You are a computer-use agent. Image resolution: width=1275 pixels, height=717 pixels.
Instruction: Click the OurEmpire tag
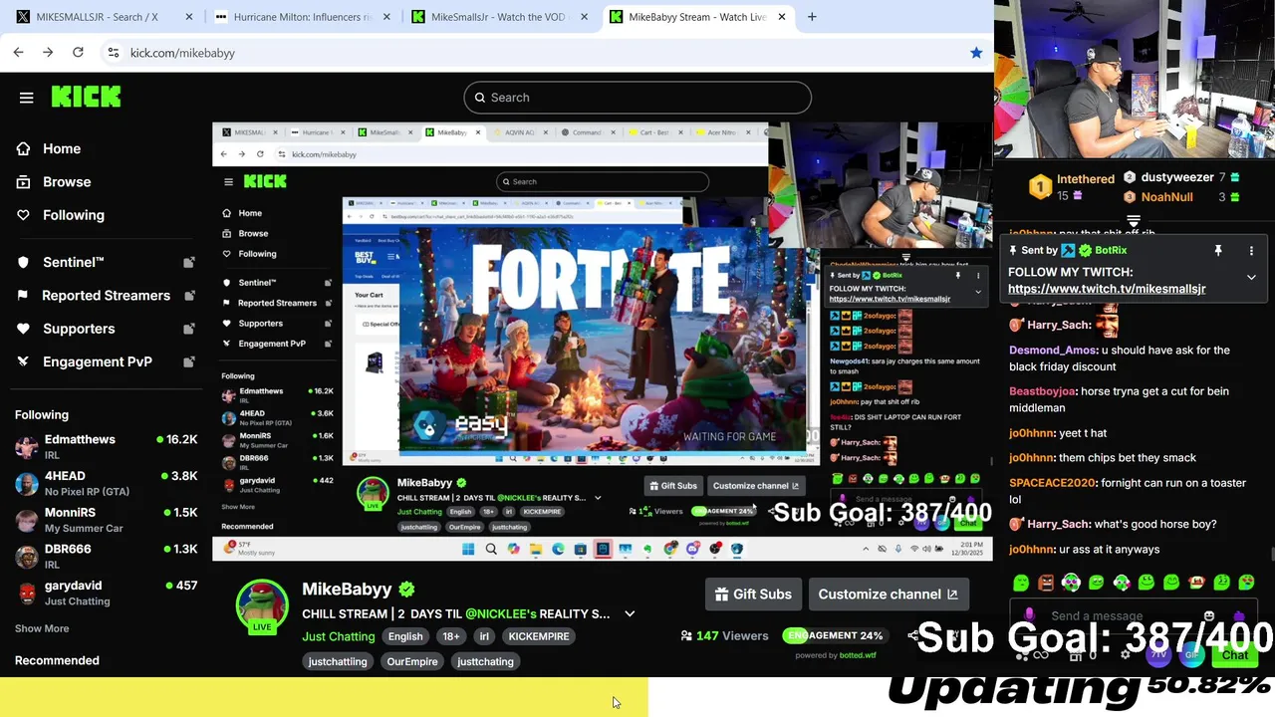click(x=412, y=661)
